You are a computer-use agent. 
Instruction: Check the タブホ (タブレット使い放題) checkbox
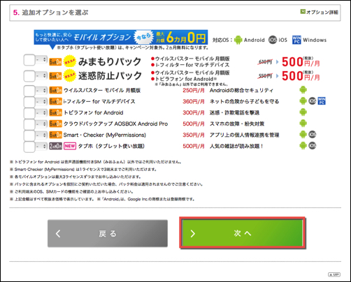coord(29,147)
